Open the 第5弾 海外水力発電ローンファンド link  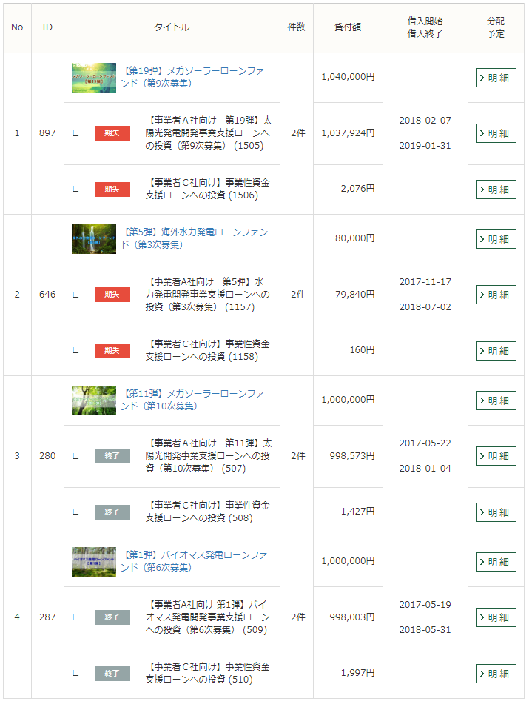[194, 238]
